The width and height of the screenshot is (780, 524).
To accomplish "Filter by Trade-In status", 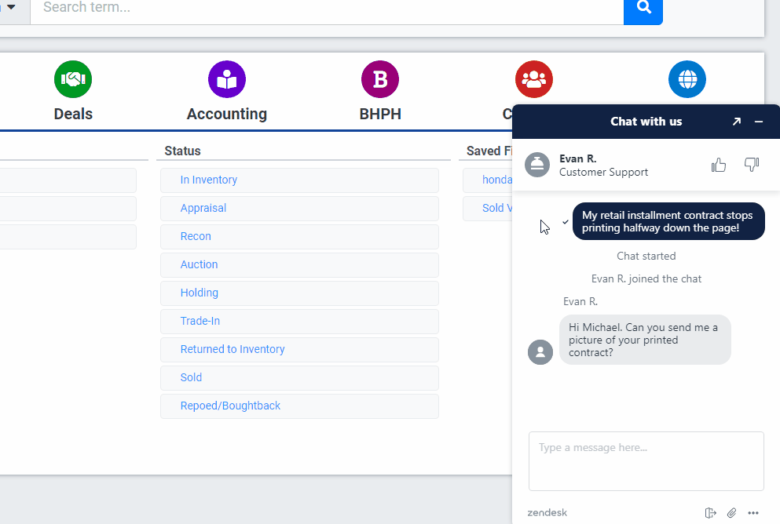I will click(x=299, y=322).
